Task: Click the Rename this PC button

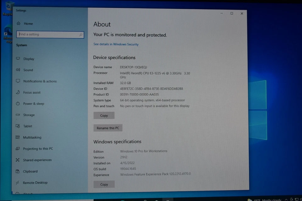Action: click(108, 128)
